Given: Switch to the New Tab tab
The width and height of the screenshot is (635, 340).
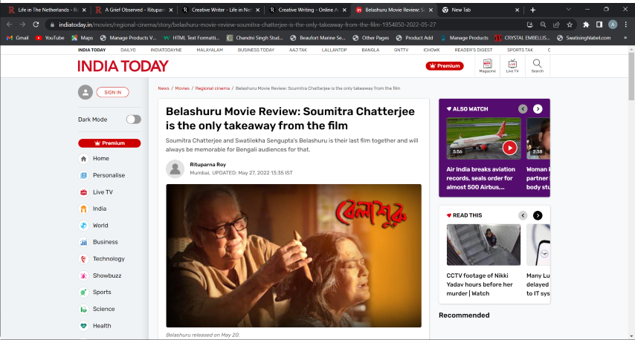Looking at the screenshot, I should pyautogui.click(x=480, y=10).
